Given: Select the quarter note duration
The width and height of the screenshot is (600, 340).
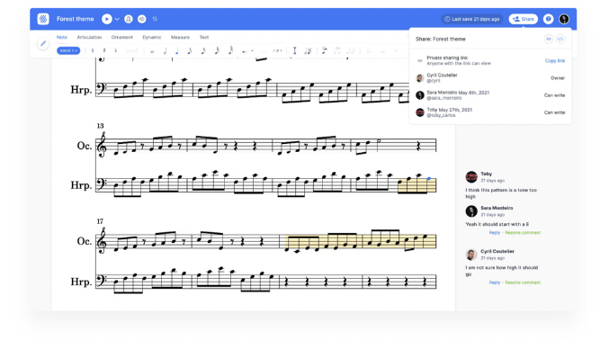Looking at the screenshot, I should tap(177, 50).
